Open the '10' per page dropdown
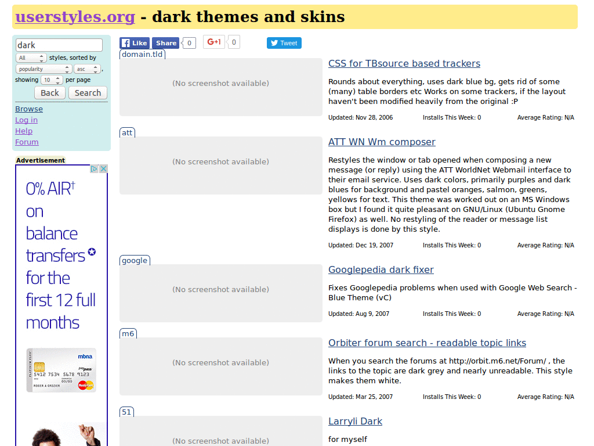594x446 pixels. point(52,80)
